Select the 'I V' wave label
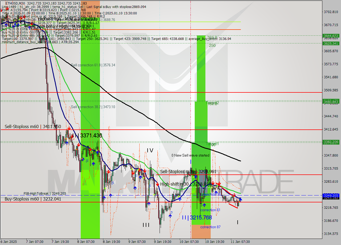The height and width of the screenshot is (245, 341). point(150,150)
